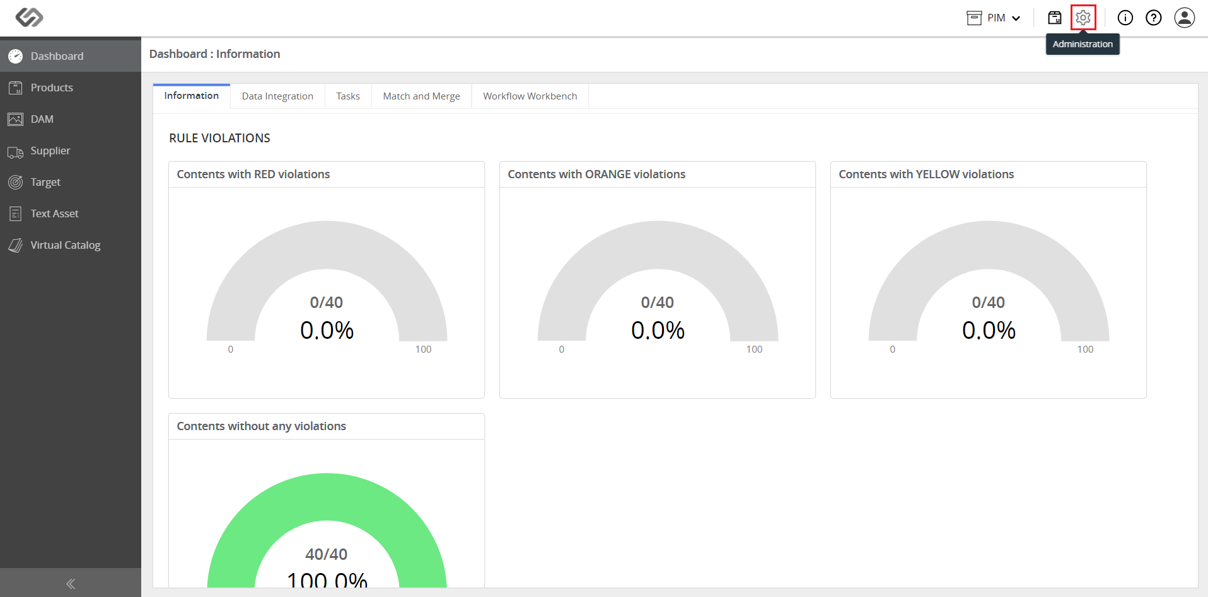Click the application logo icon
Viewport: 1208px width, 597px height.
(29, 17)
